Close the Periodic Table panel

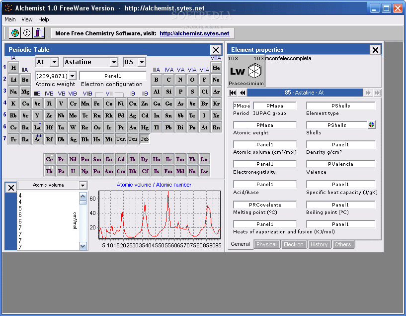click(216, 50)
